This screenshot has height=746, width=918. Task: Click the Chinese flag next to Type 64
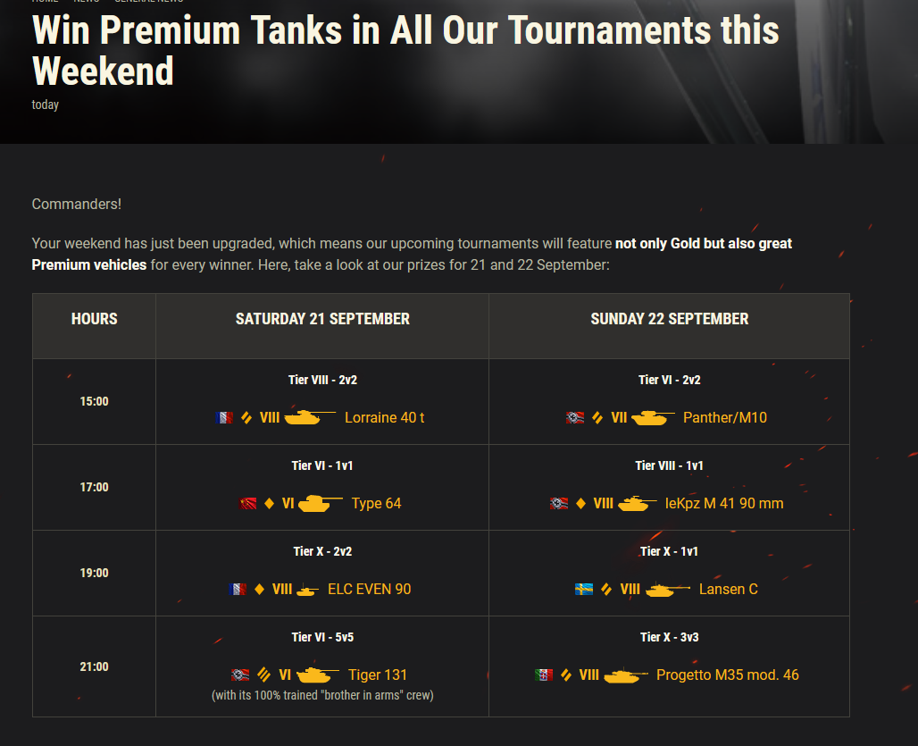coord(247,503)
